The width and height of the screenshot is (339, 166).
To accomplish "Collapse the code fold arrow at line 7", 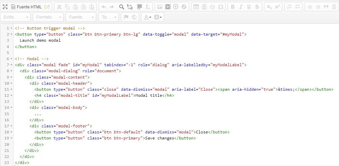I will [11, 65].
